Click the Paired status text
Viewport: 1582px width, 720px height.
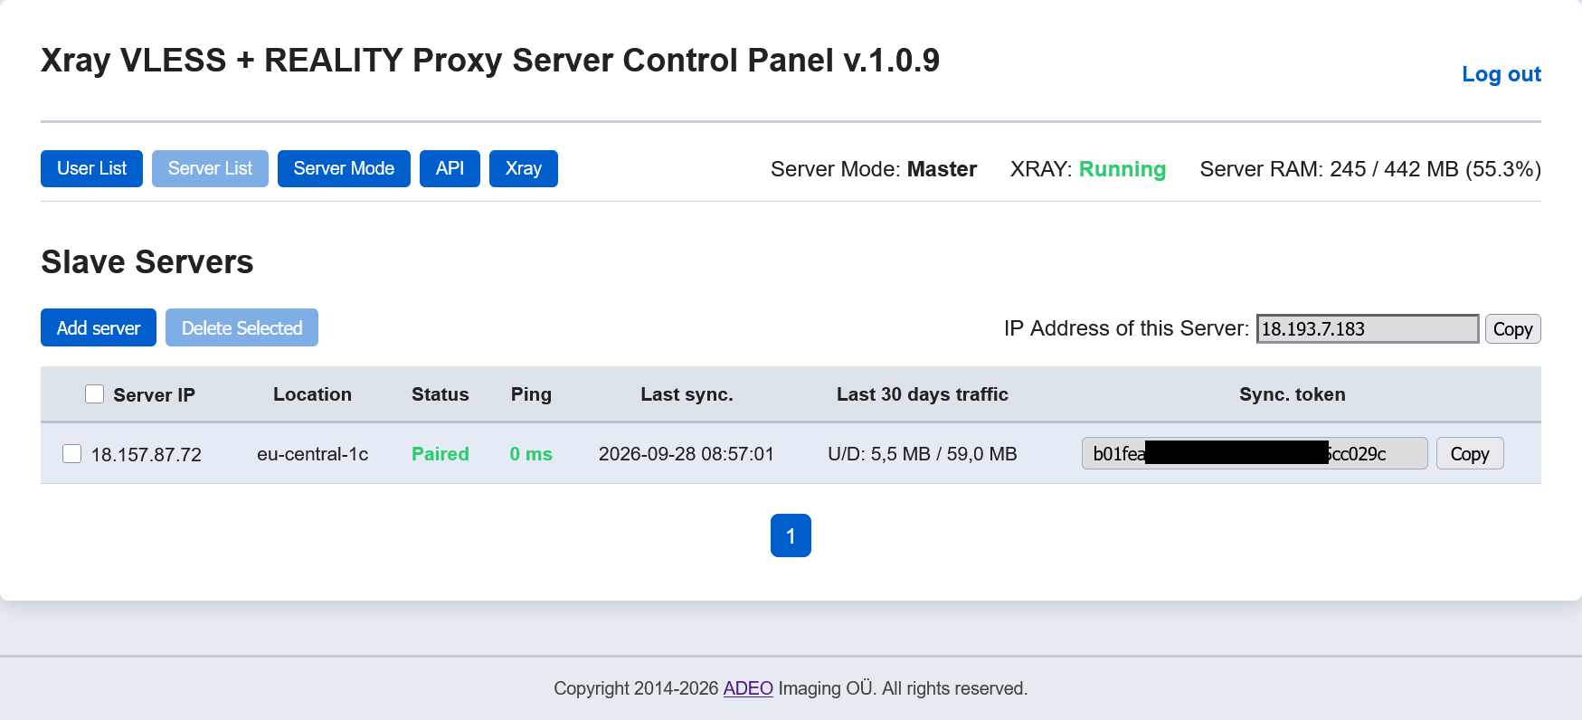[440, 454]
